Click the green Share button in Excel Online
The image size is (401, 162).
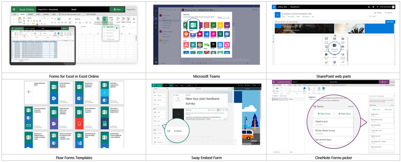(x=117, y=10)
